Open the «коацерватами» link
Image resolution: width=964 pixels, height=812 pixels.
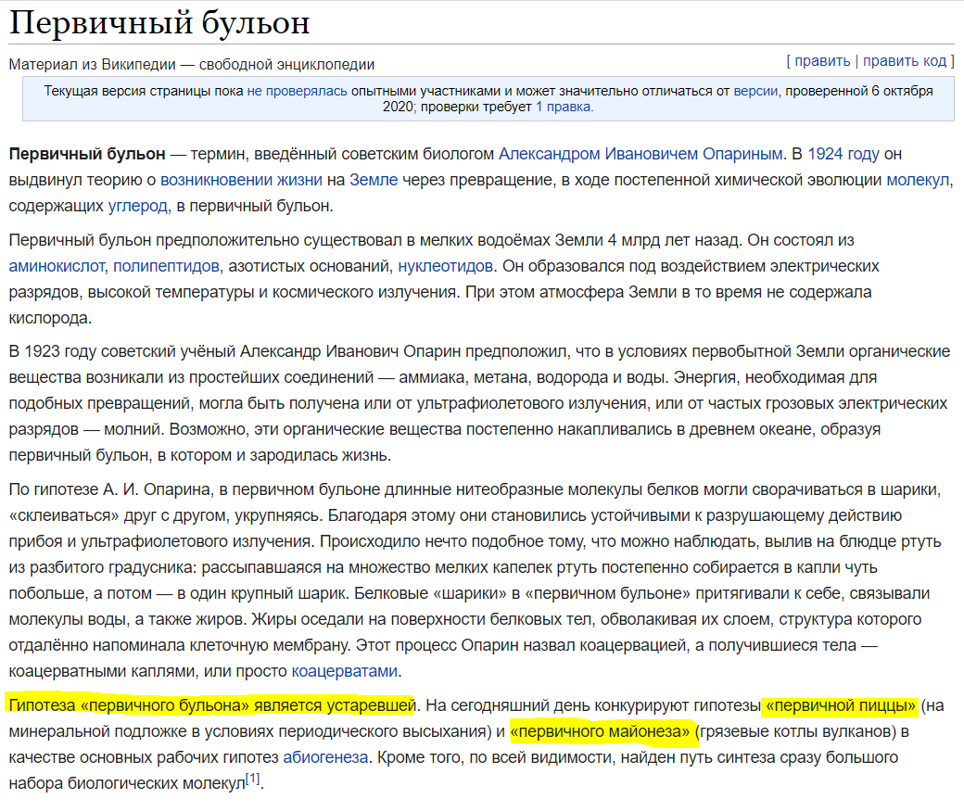pyautogui.click(x=344, y=670)
